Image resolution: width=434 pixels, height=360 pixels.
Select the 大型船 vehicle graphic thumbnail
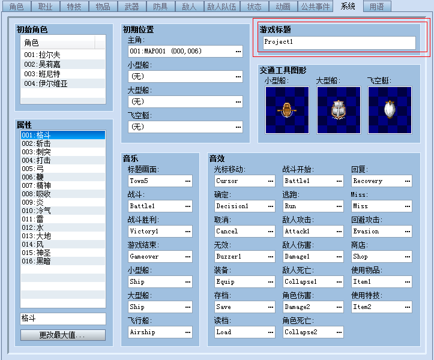[x=339, y=110]
